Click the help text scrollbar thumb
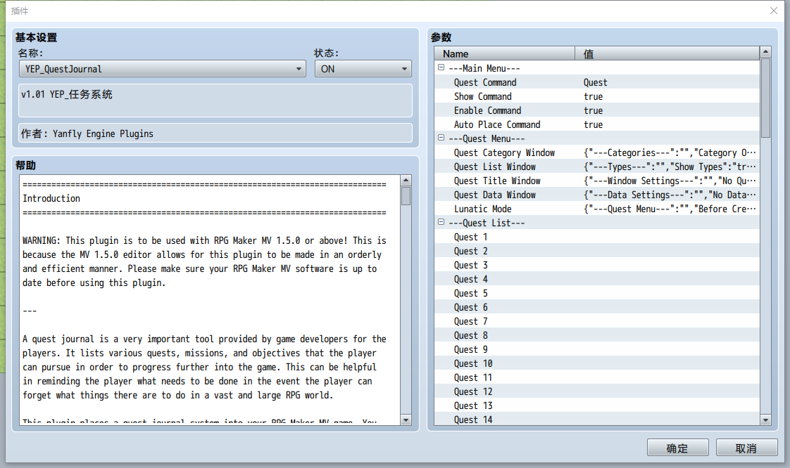The image size is (790, 468). pyautogui.click(x=406, y=196)
